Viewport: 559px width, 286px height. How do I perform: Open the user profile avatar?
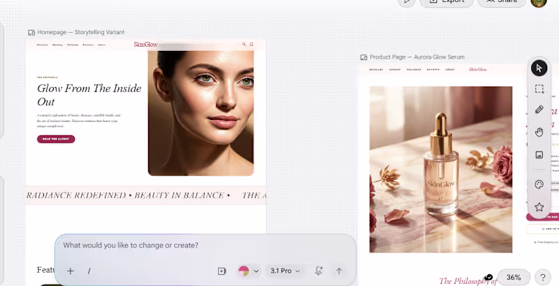pyautogui.click(x=539, y=2)
